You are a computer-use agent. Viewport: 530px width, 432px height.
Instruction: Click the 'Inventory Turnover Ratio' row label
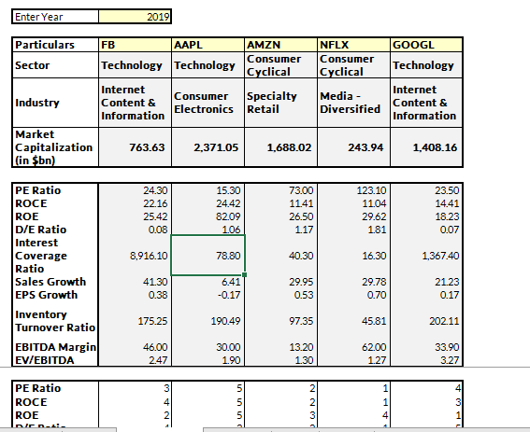pyautogui.click(x=55, y=321)
